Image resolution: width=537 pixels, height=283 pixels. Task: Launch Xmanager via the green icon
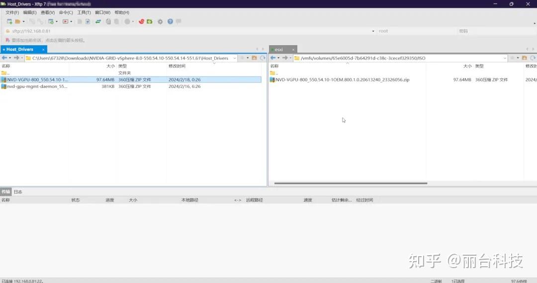(150, 21)
